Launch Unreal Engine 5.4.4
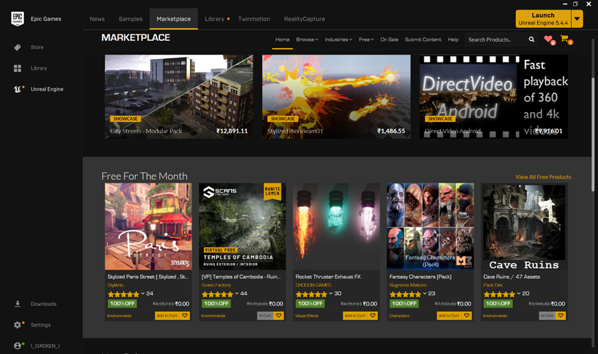Viewport: 598px width, 354px height. 543,18
